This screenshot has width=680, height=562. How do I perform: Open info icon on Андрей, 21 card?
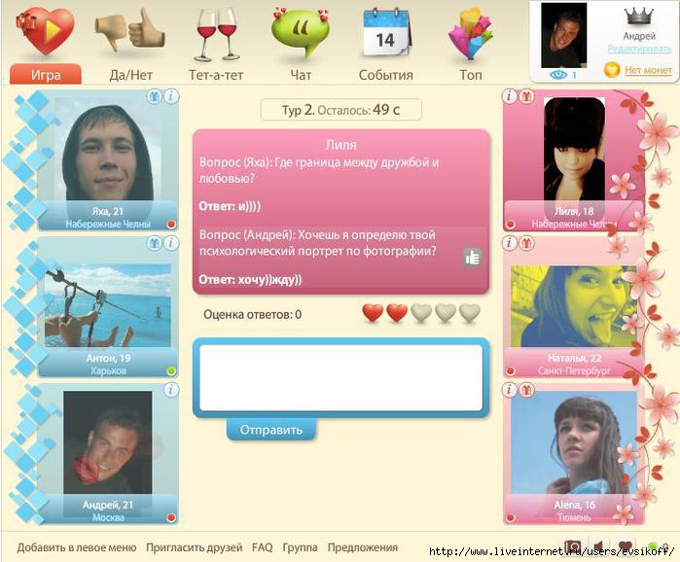(x=171, y=390)
